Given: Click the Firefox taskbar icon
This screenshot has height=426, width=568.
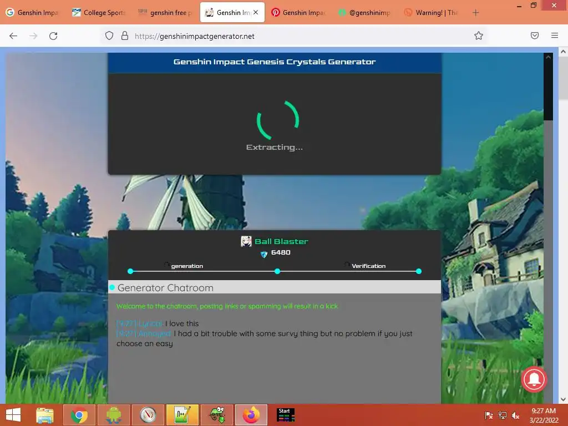Looking at the screenshot, I should coord(251,415).
